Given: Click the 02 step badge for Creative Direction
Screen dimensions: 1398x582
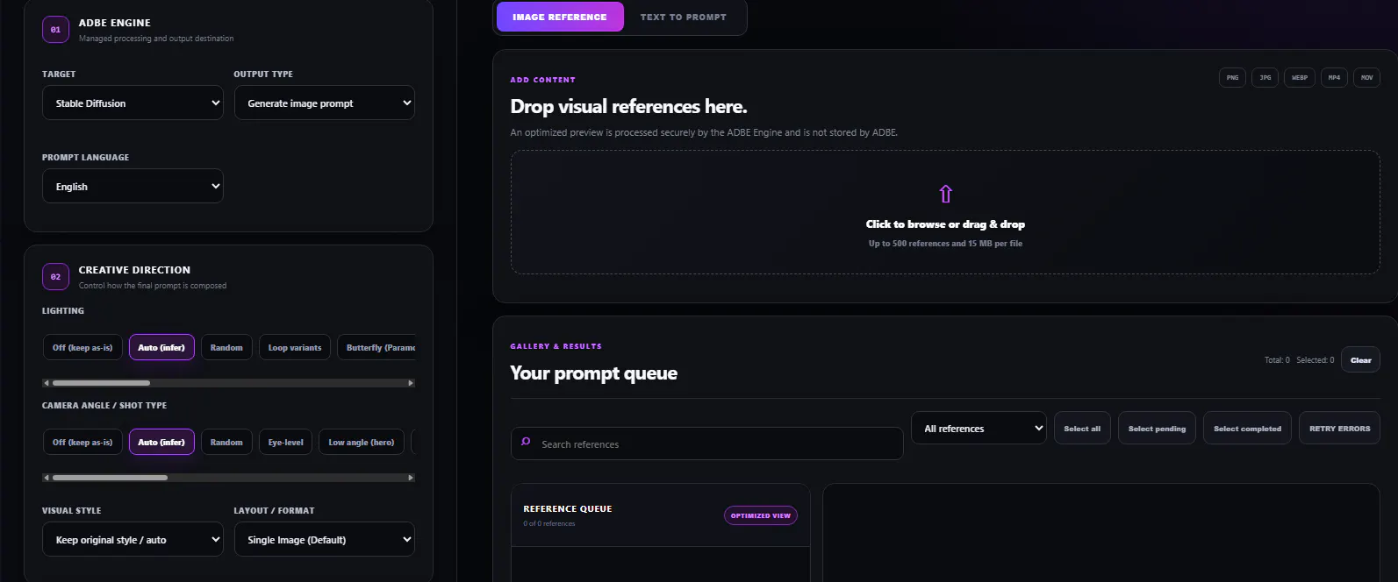Looking at the screenshot, I should [x=55, y=277].
